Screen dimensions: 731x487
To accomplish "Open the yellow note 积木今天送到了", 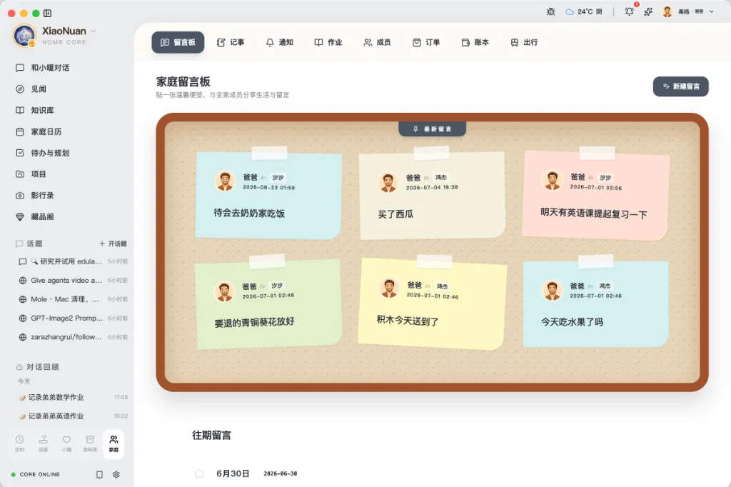I will pos(432,303).
